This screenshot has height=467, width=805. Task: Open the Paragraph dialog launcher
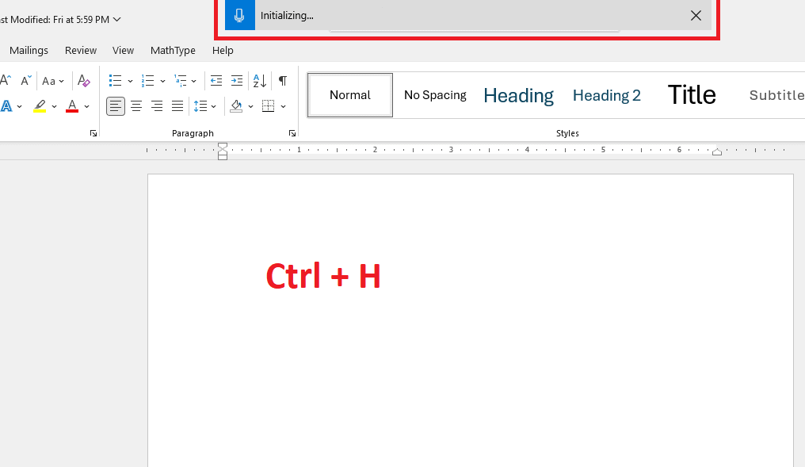[292, 133]
